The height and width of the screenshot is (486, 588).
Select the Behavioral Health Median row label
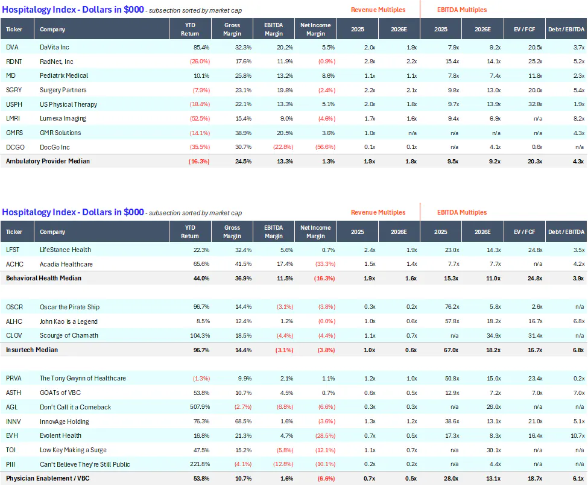click(x=43, y=278)
